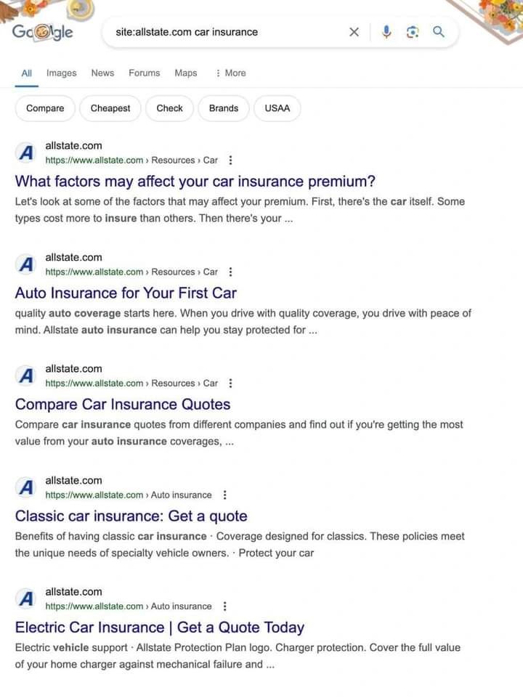Viewport: 523px width, 698px height.
Task: Select the Cheapest filter chip
Action: (x=110, y=108)
